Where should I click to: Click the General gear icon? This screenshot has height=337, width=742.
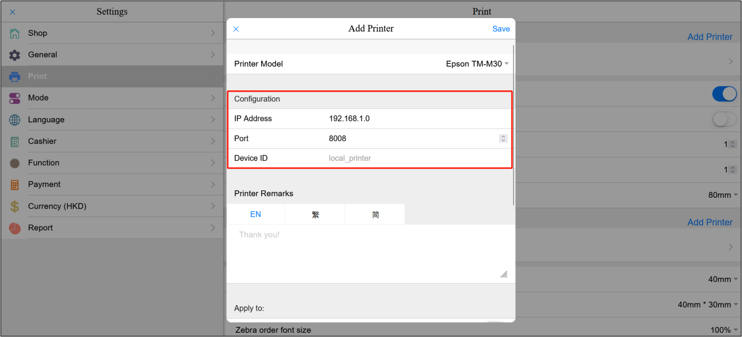(x=15, y=55)
